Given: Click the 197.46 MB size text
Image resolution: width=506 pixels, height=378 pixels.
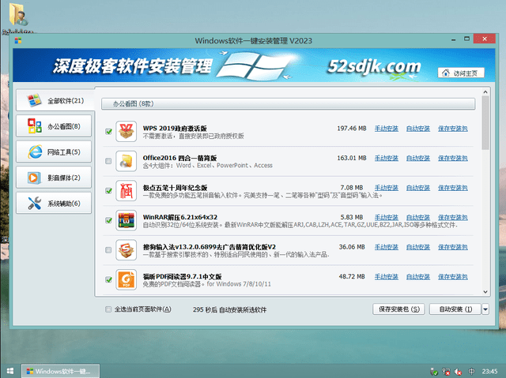Looking at the screenshot, I should coord(352,128).
